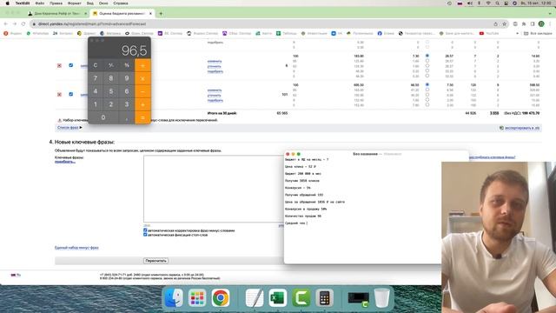The image size is (556, 313).
Task: Click the 7 key on the Calculator
Action: tap(96, 78)
